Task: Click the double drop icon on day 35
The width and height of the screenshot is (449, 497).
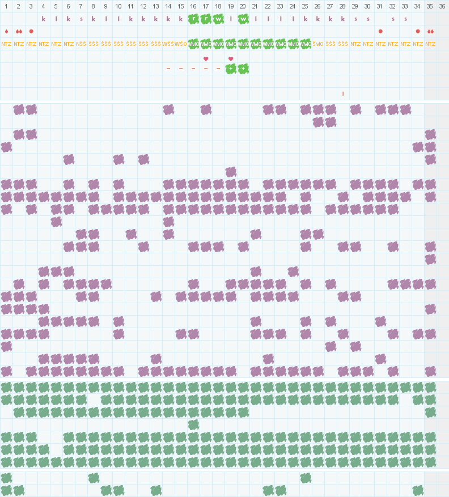Action: coord(430,31)
